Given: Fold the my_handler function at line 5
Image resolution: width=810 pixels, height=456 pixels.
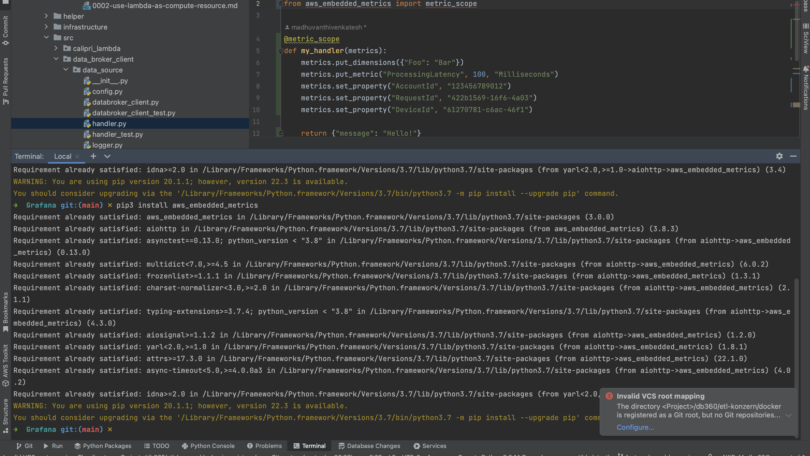Looking at the screenshot, I should click(280, 51).
